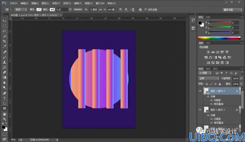Image resolution: width=245 pixels, height=142 pixels.
Task: Select the Eyedropper tool
Action: (x=5, y=46)
